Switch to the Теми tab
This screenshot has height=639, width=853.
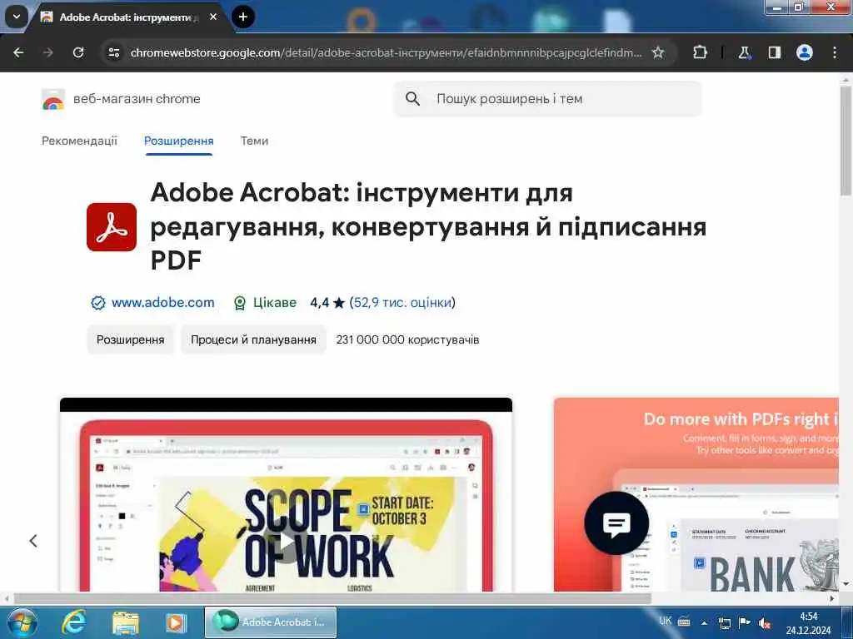click(x=254, y=141)
